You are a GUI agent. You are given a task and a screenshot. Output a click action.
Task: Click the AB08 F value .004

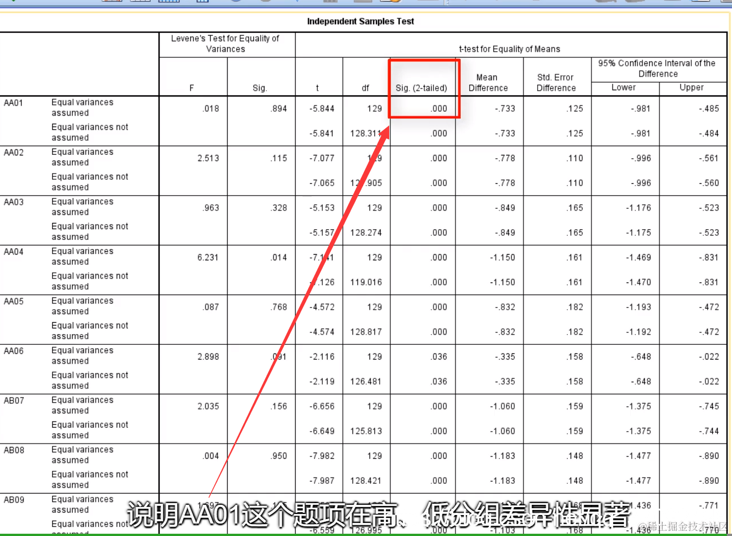pos(211,456)
